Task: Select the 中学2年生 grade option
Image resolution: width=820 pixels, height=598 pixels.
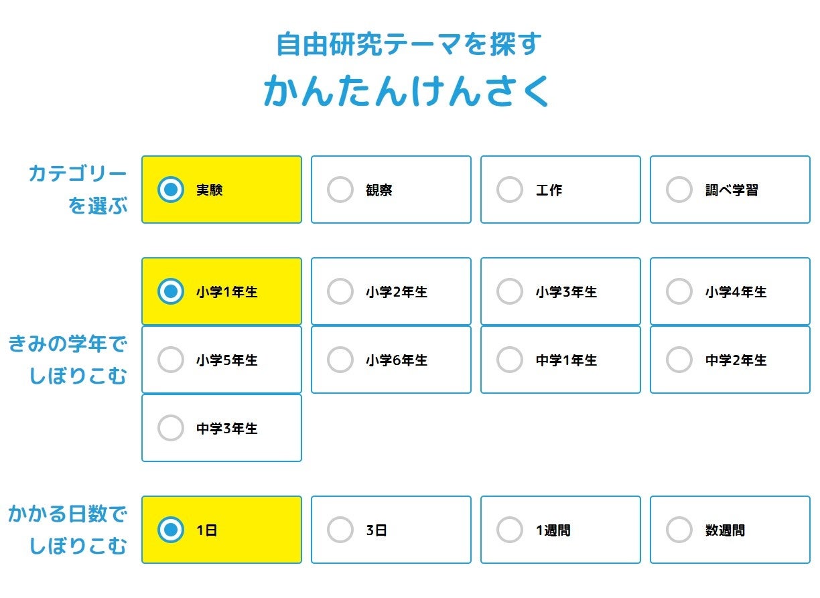Action: (x=679, y=360)
